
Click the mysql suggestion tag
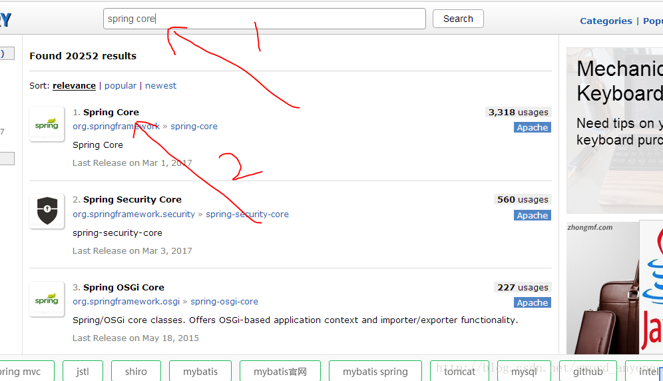coord(524,371)
